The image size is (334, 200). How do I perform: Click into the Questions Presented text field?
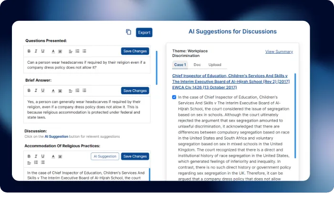point(87,65)
